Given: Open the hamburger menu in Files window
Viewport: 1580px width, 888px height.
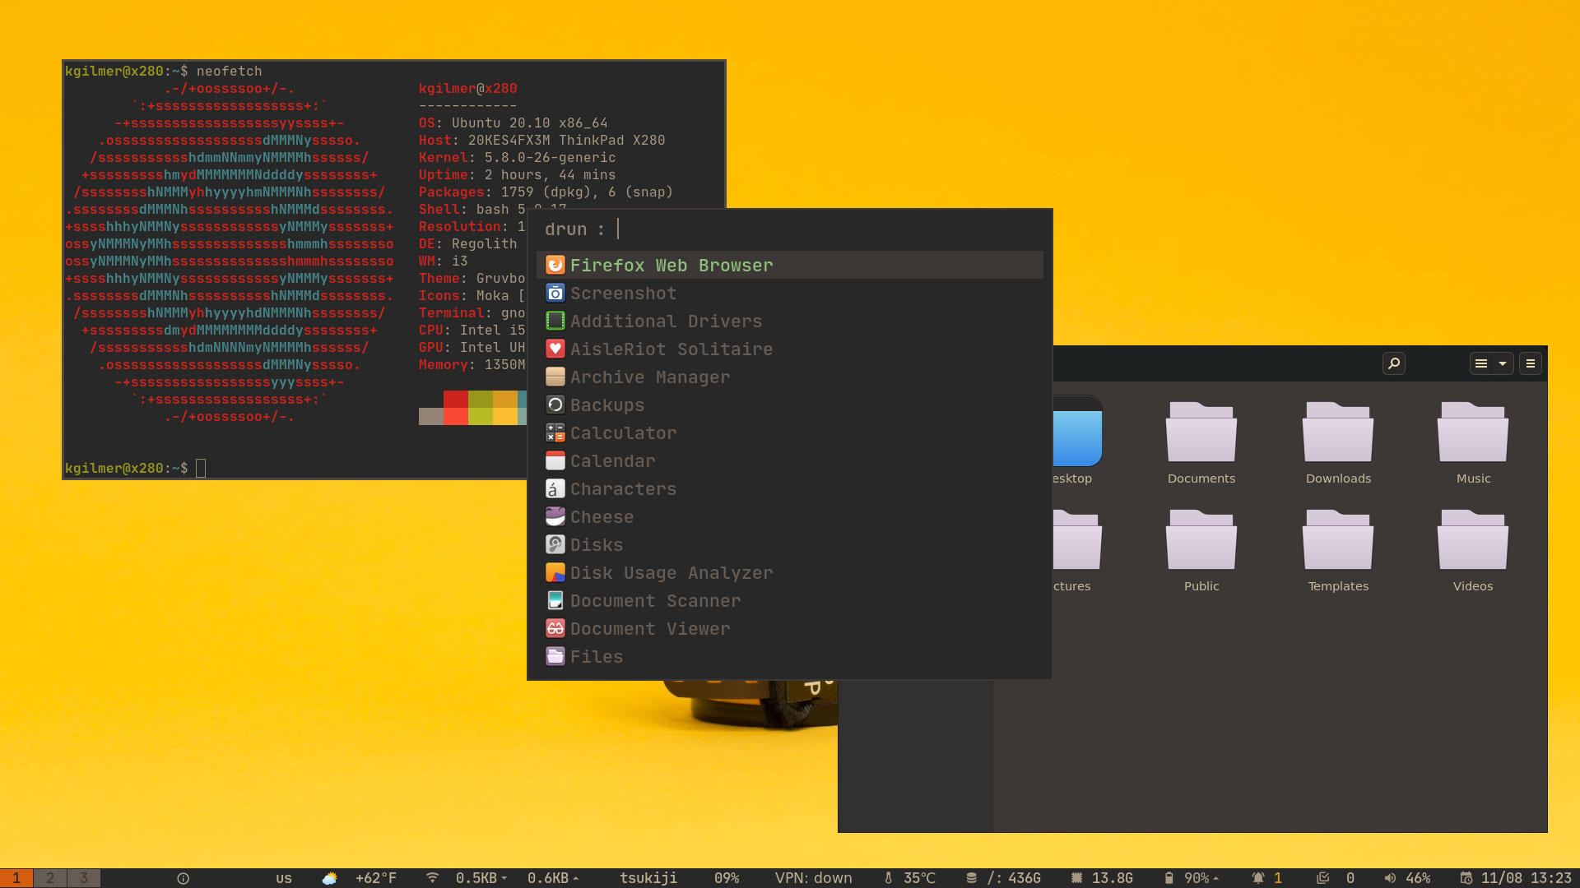Looking at the screenshot, I should (x=1531, y=363).
